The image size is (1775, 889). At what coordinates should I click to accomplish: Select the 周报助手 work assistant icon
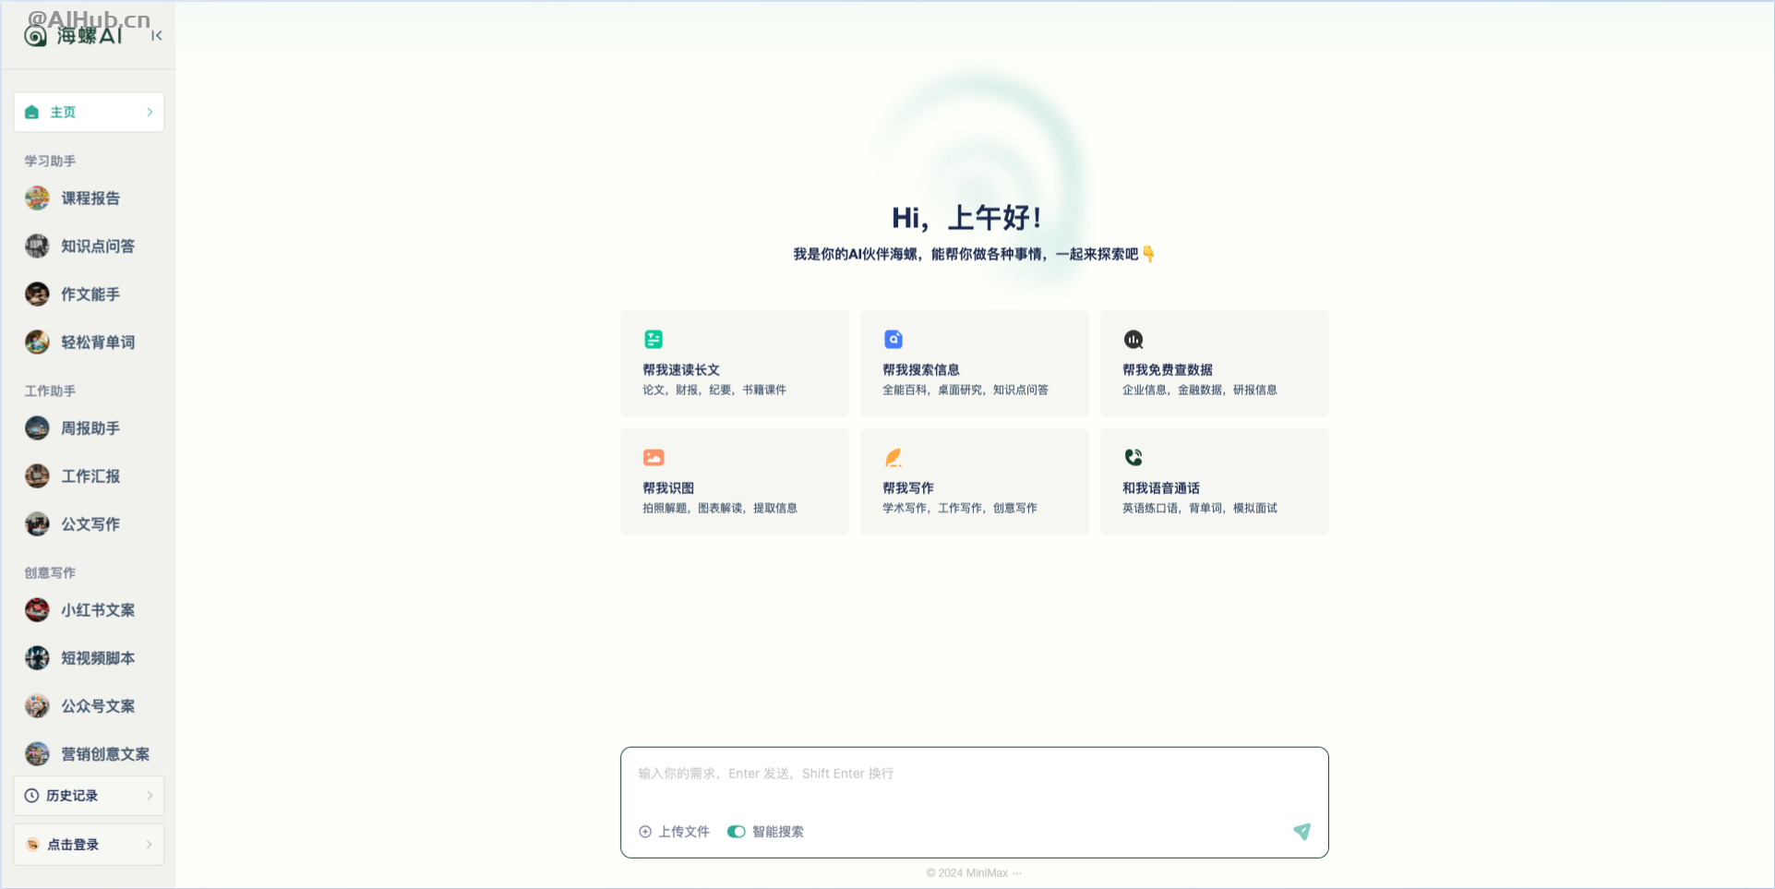point(36,427)
